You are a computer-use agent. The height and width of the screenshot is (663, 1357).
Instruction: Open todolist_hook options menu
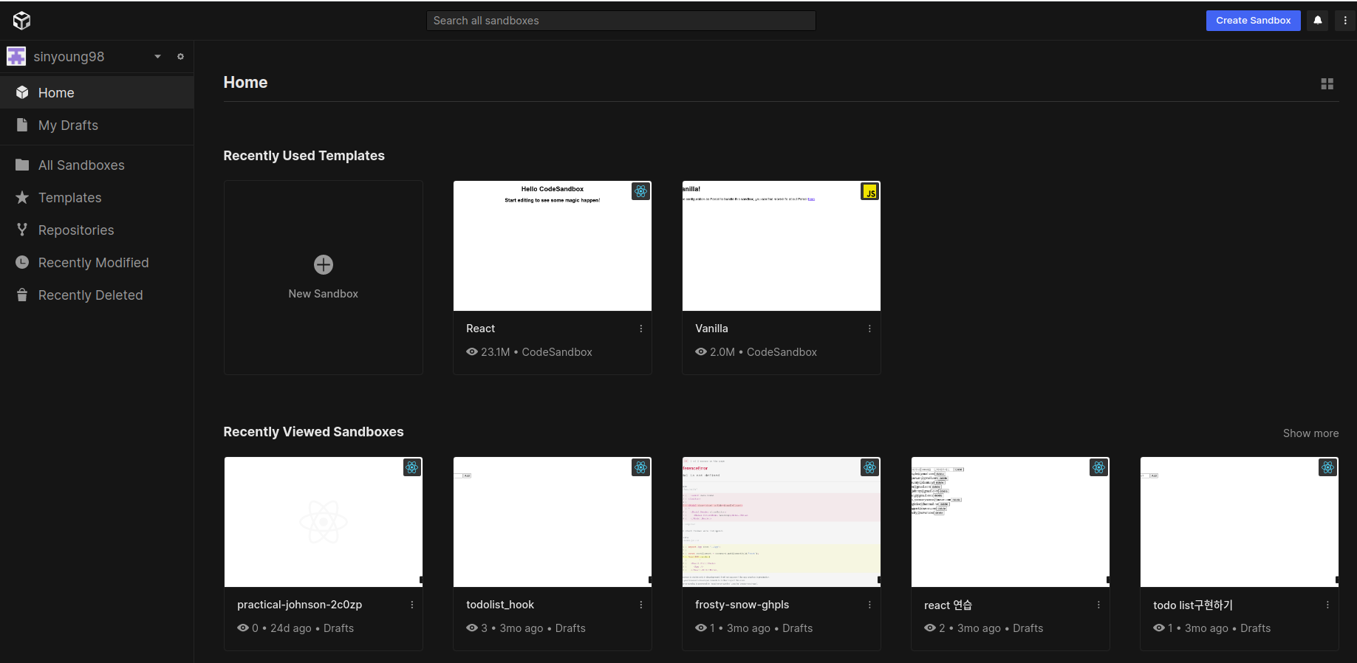coord(640,605)
